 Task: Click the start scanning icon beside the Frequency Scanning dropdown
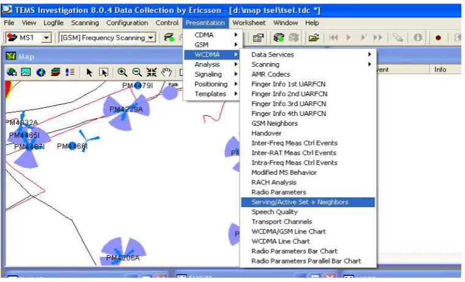coord(169,37)
